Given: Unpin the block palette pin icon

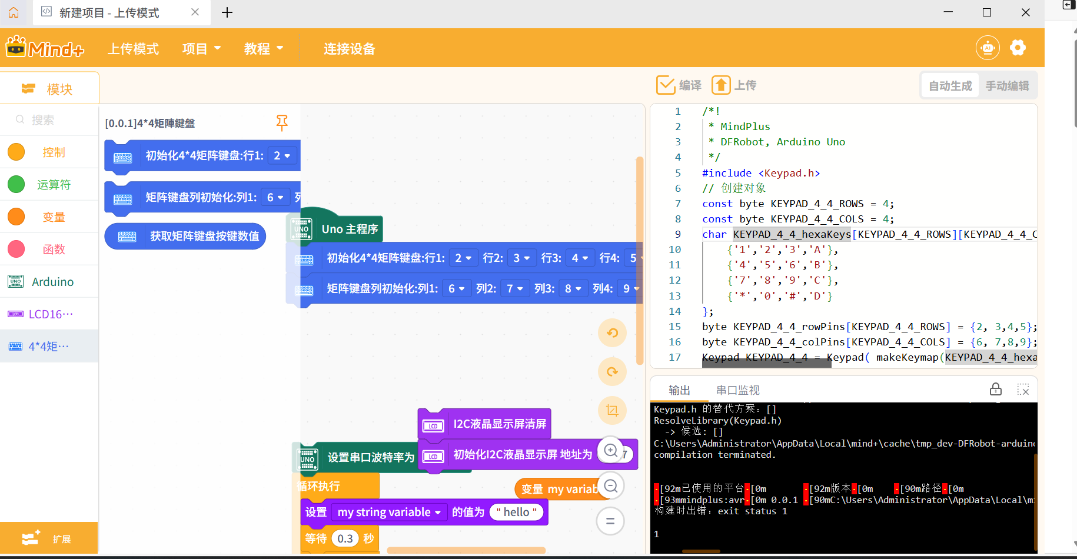Looking at the screenshot, I should pyautogui.click(x=282, y=124).
